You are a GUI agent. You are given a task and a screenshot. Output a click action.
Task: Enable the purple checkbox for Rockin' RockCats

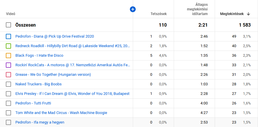[x=8, y=65]
